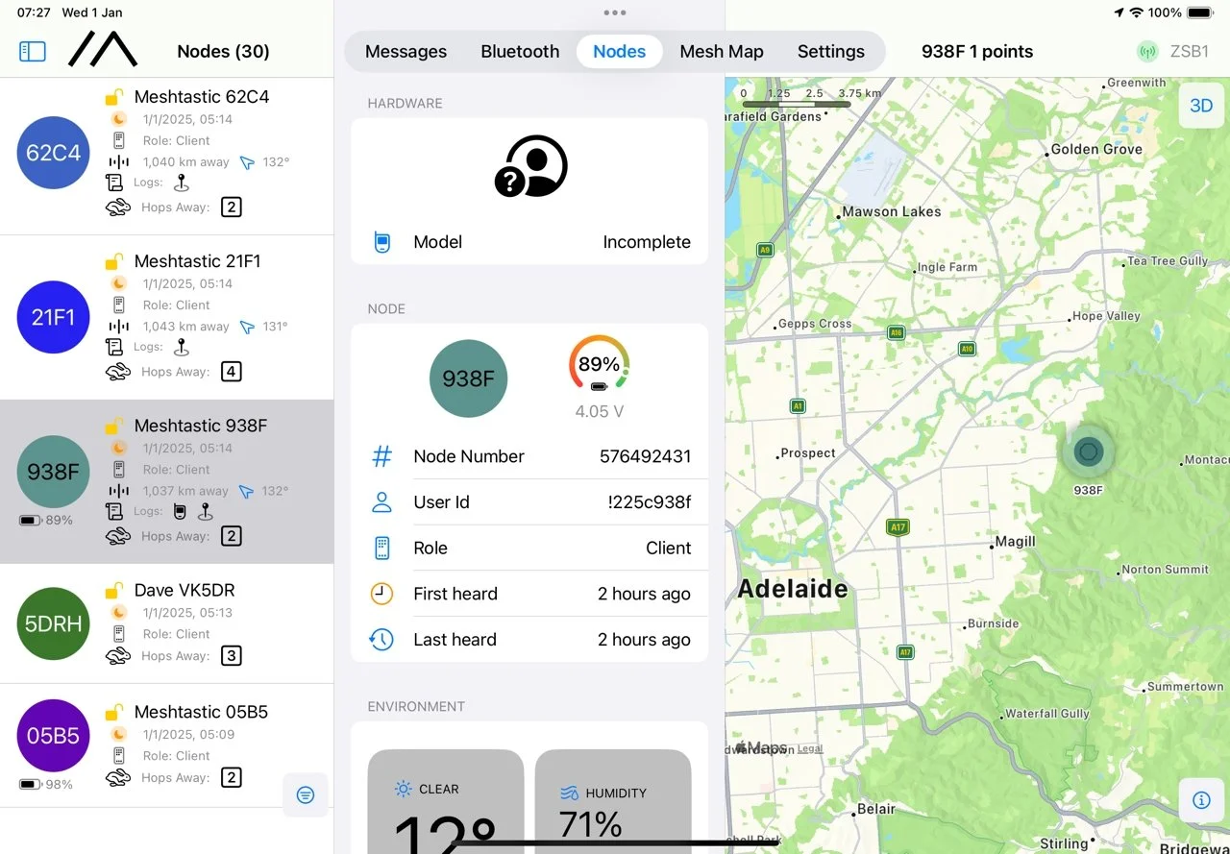Tap the Wi-Fi icon in status bar
This screenshot has height=854, width=1230.
coord(1136,12)
